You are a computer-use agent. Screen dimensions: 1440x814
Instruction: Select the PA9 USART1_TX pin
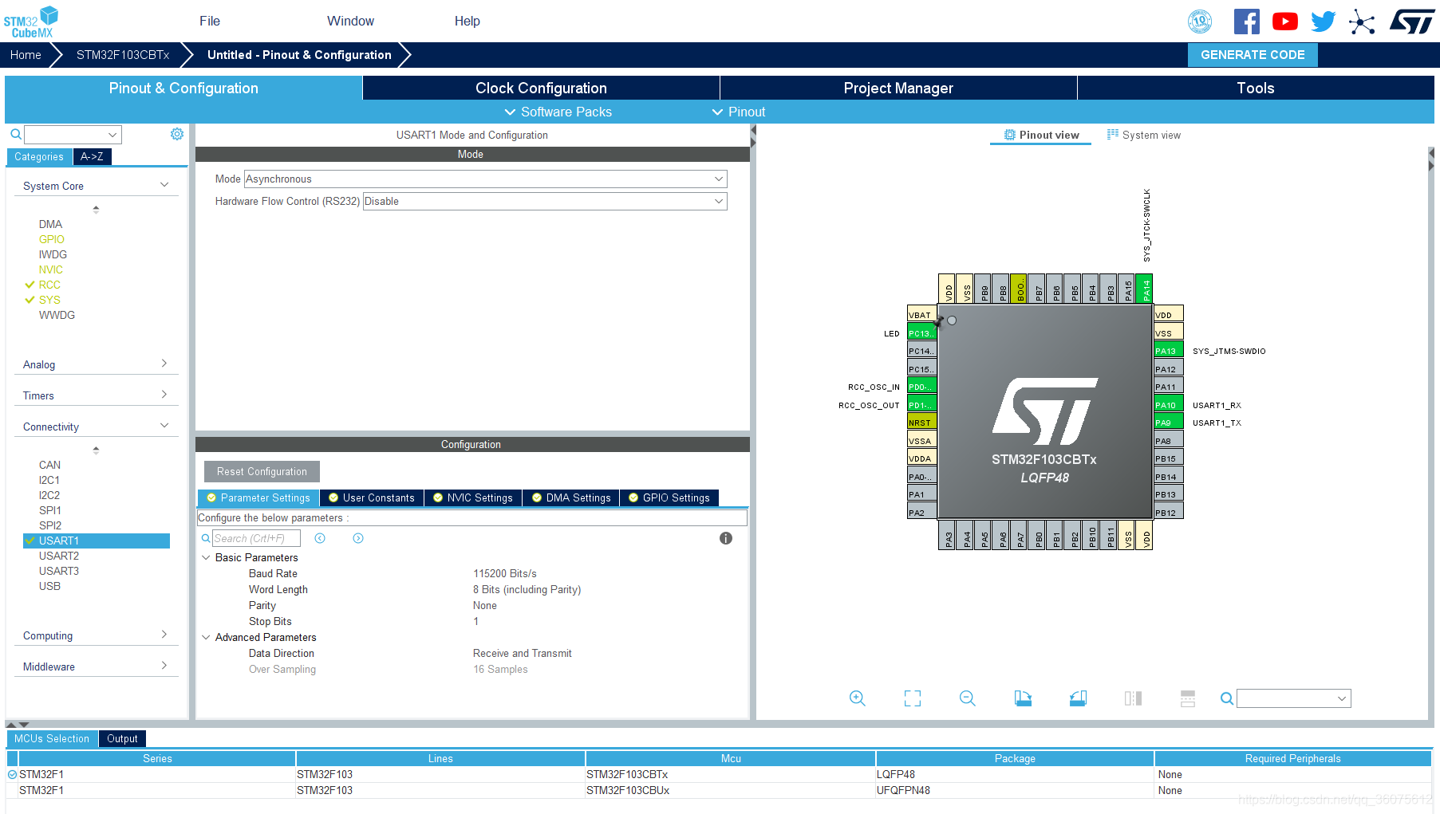(x=1169, y=423)
